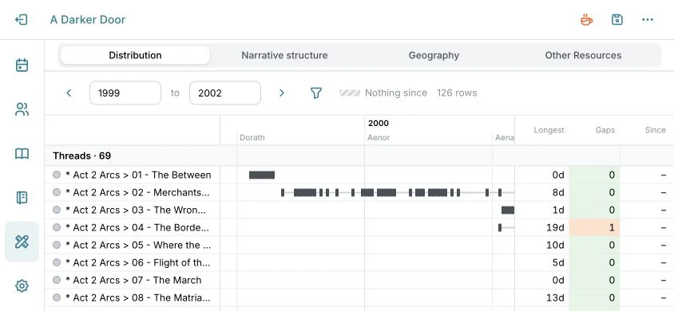Click The Wron... timeline bar near Aena

coord(508,211)
